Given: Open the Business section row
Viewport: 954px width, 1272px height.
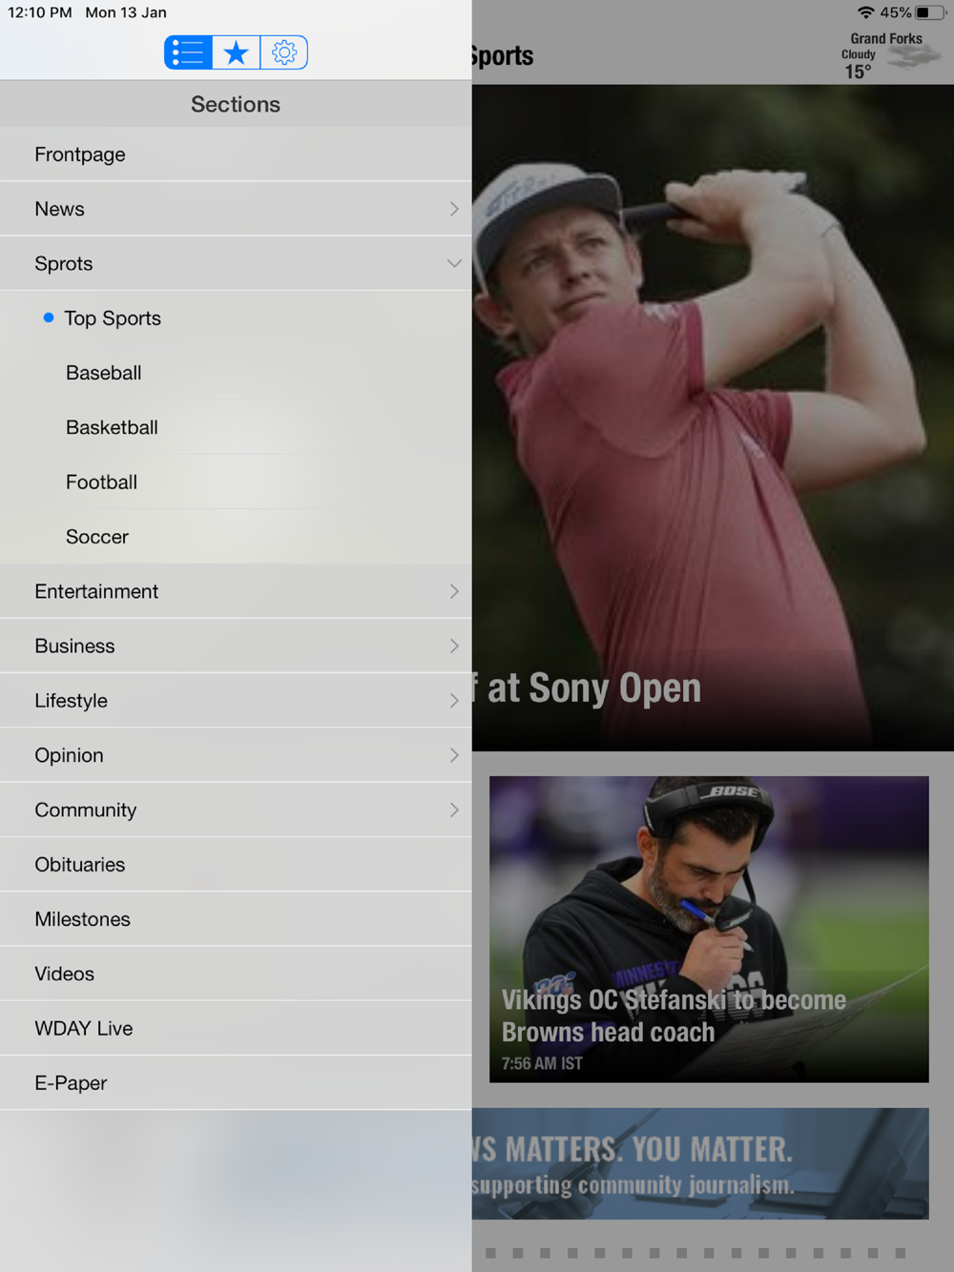Looking at the screenshot, I should tap(236, 646).
